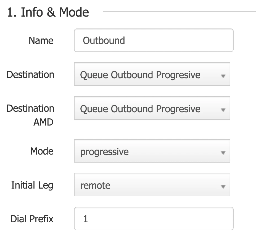
Task: Place cursor on the 1 in Dial Prefix
Action: tap(86, 219)
